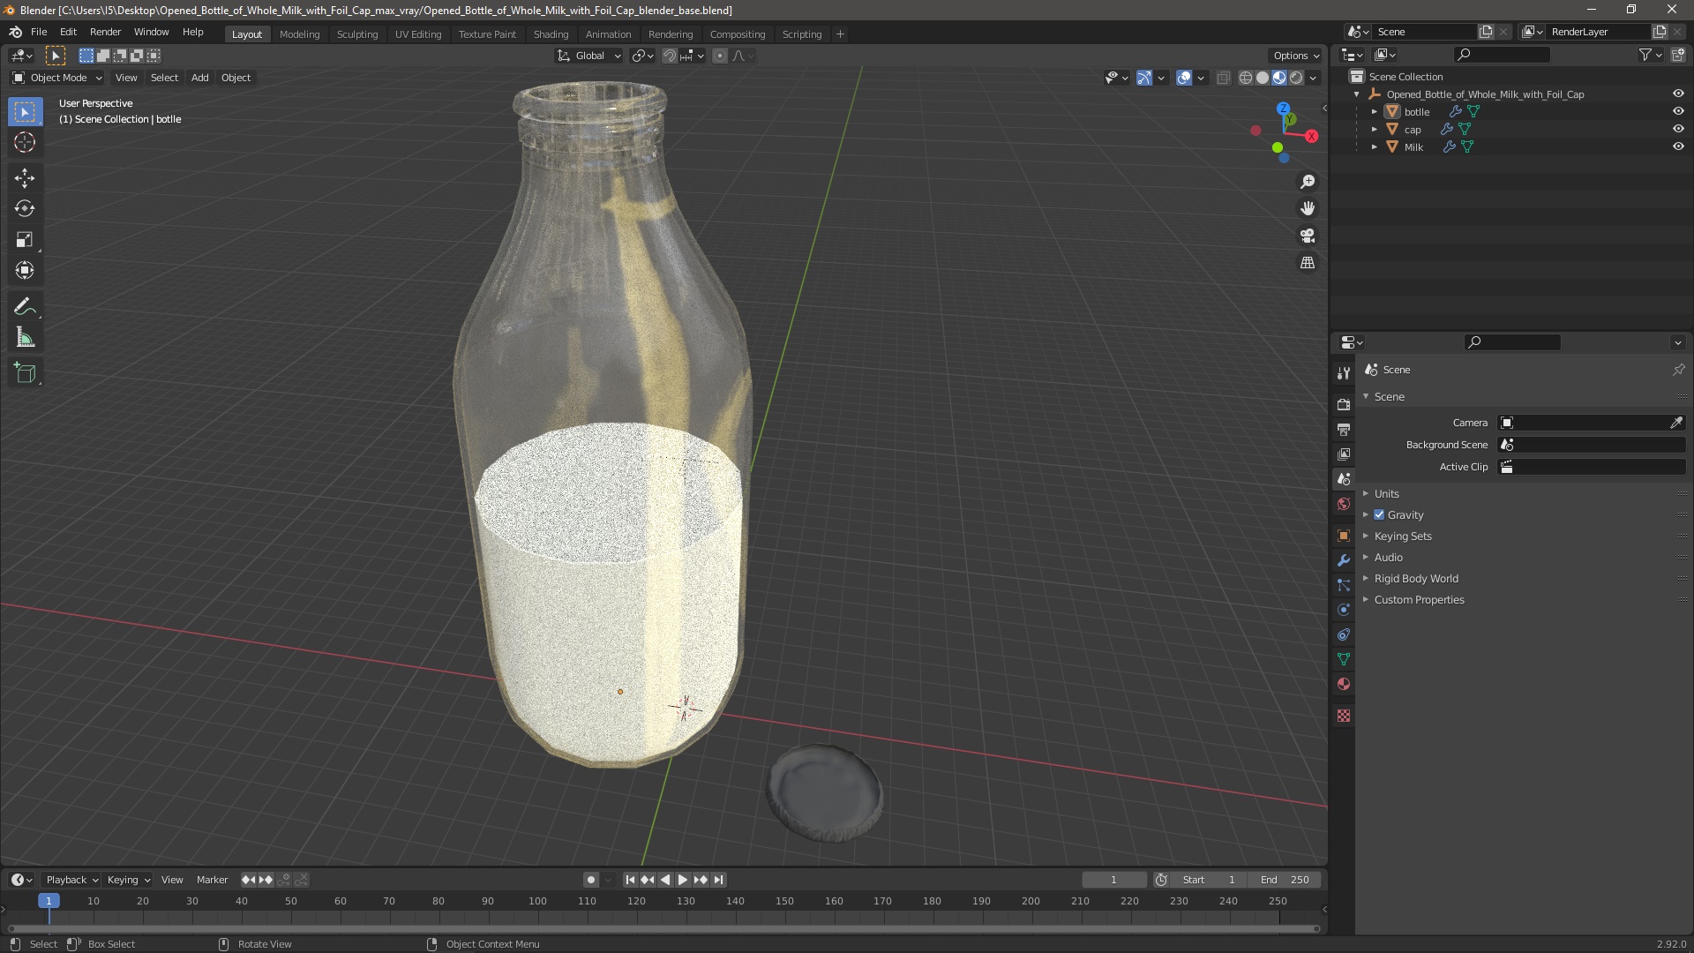Open the View Layer properties tab
The image size is (1694, 953).
click(x=1344, y=454)
